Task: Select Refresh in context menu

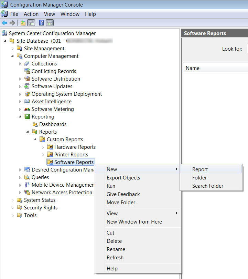Action: 138,257
